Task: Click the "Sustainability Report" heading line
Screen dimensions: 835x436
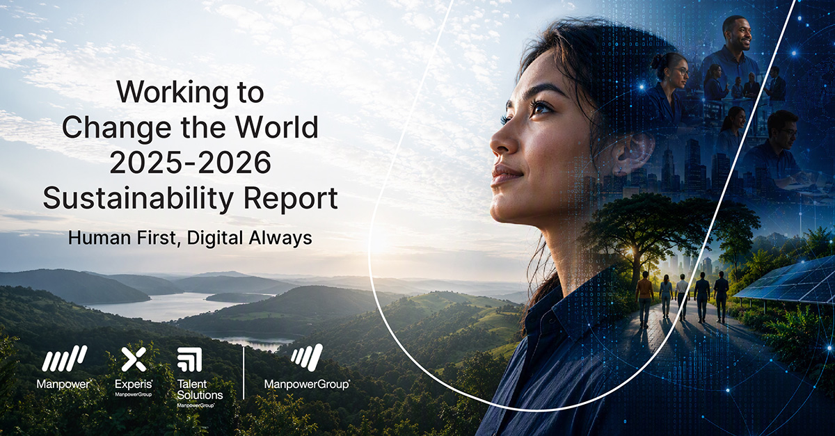Action: click(x=190, y=200)
